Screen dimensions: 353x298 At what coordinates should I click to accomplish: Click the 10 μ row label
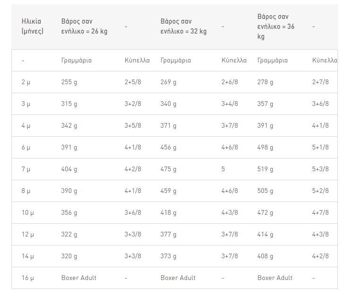click(x=28, y=212)
